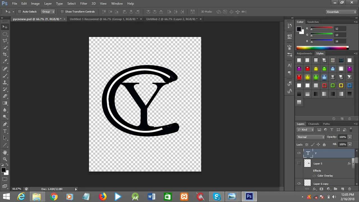Viewport: 359px width, 202px height.
Task: Add layer mask icon
Action: click(x=321, y=189)
